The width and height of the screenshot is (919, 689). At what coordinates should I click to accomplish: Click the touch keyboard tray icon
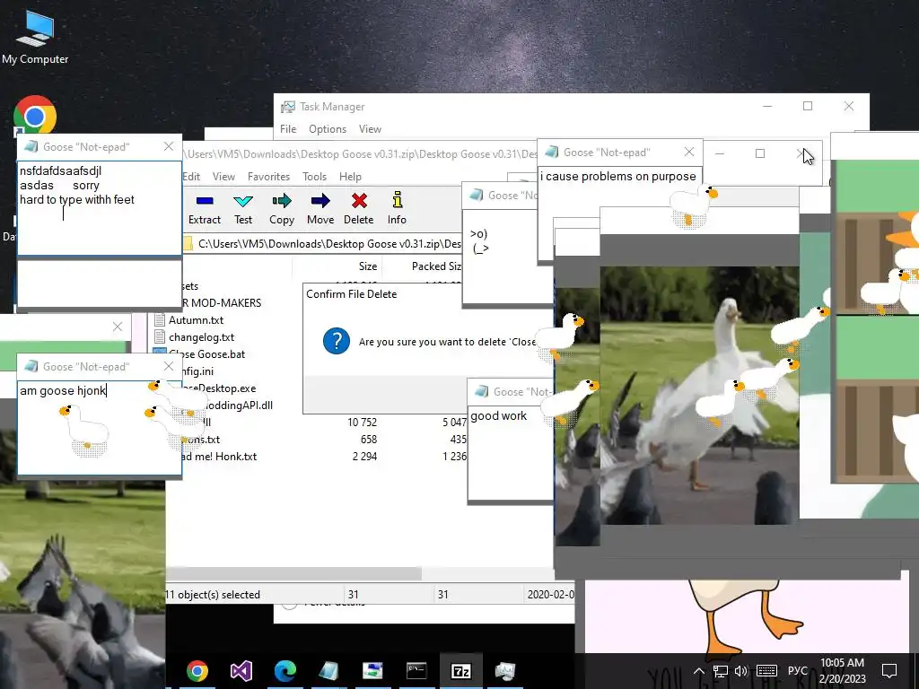coord(766,671)
